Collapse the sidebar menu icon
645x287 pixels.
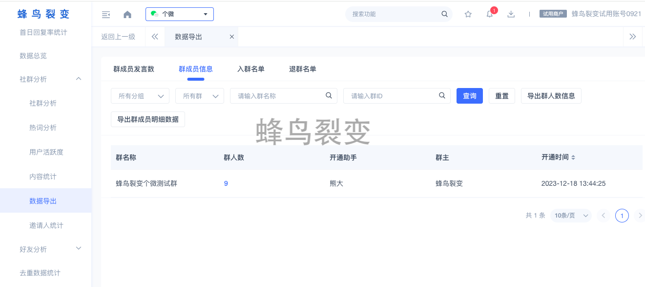(105, 14)
